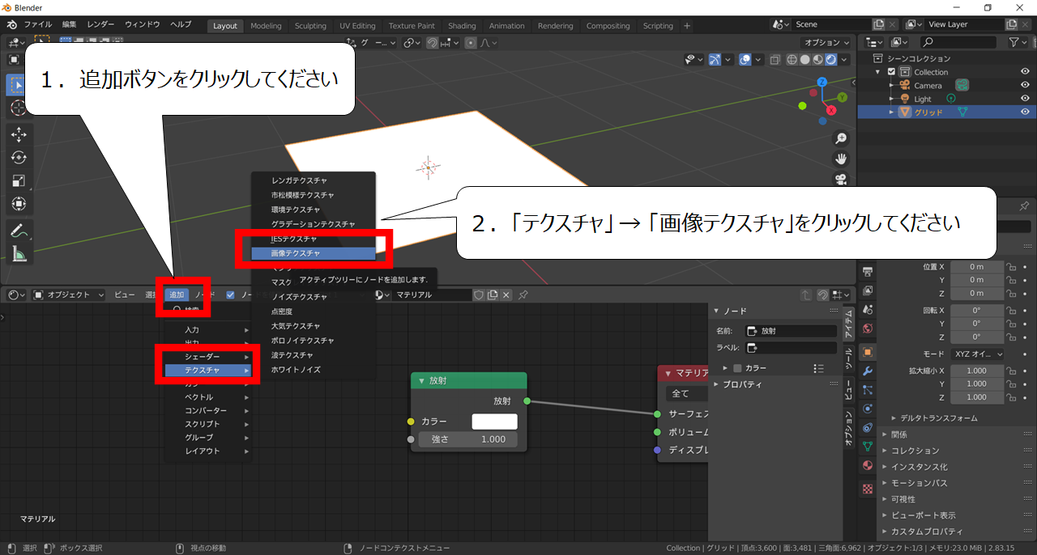Image resolution: width=1037 pixels, height=555 pixels.
Task: Open the Object properties tab icon
Action: (x=868, y=352)
